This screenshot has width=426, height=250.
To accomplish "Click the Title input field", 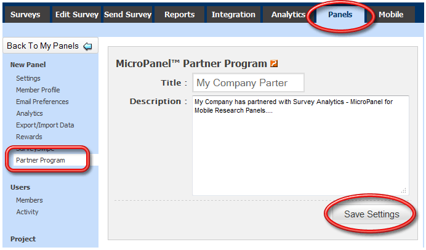I will (x=249, y=83).
